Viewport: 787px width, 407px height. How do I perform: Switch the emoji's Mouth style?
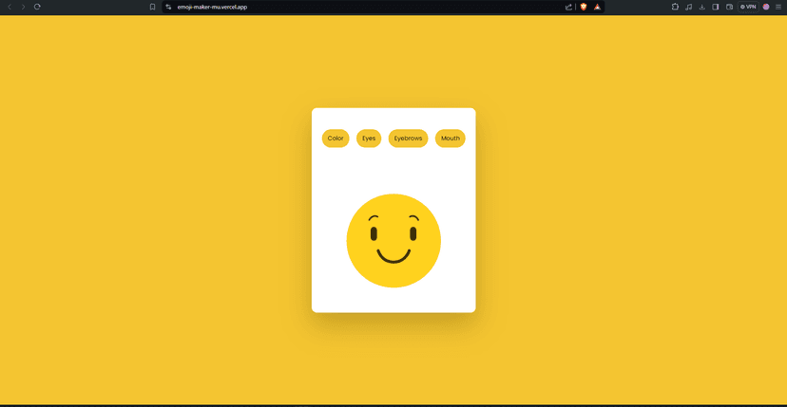point(450,139)
